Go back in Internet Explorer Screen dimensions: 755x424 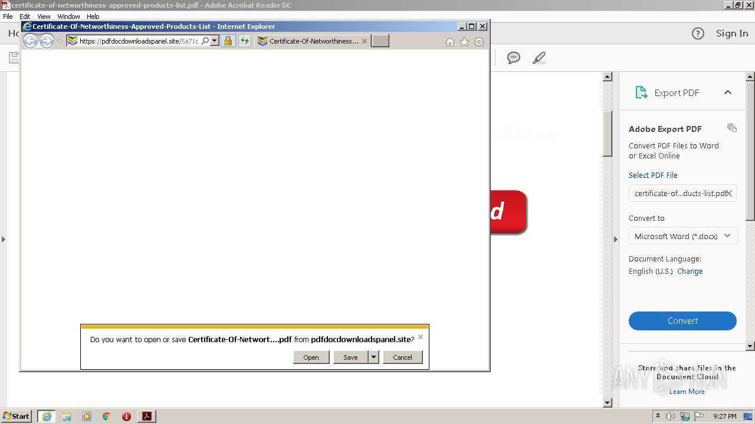pos(29,41)
